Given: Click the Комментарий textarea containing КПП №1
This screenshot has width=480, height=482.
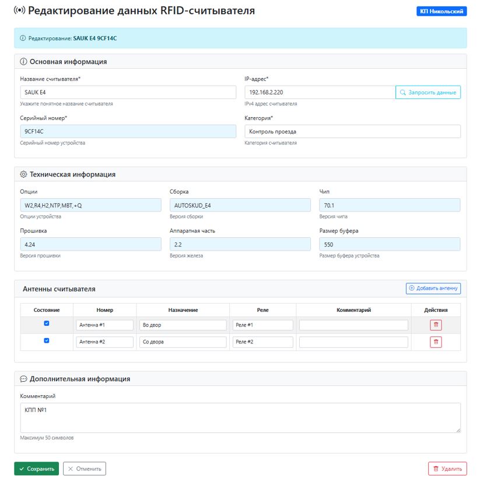Looking at the screenshot, I should 239,417.
